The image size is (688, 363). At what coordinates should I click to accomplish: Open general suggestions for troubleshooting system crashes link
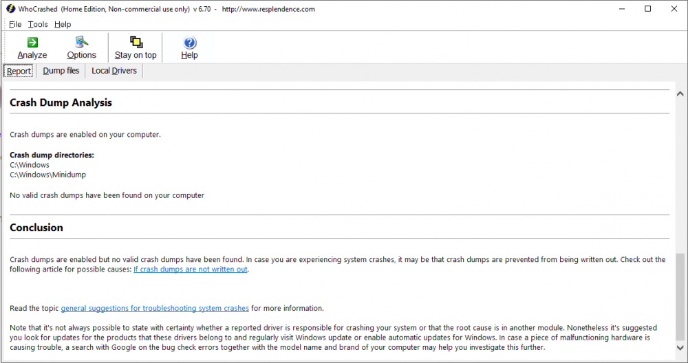point(155,308)
